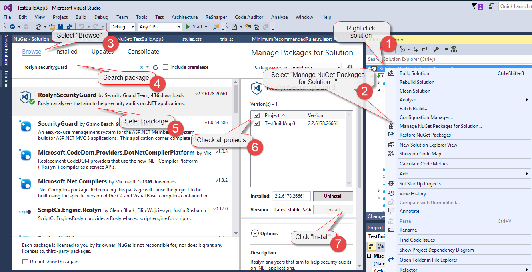Open the Any CPU platform dropdown

coord(160,27)
